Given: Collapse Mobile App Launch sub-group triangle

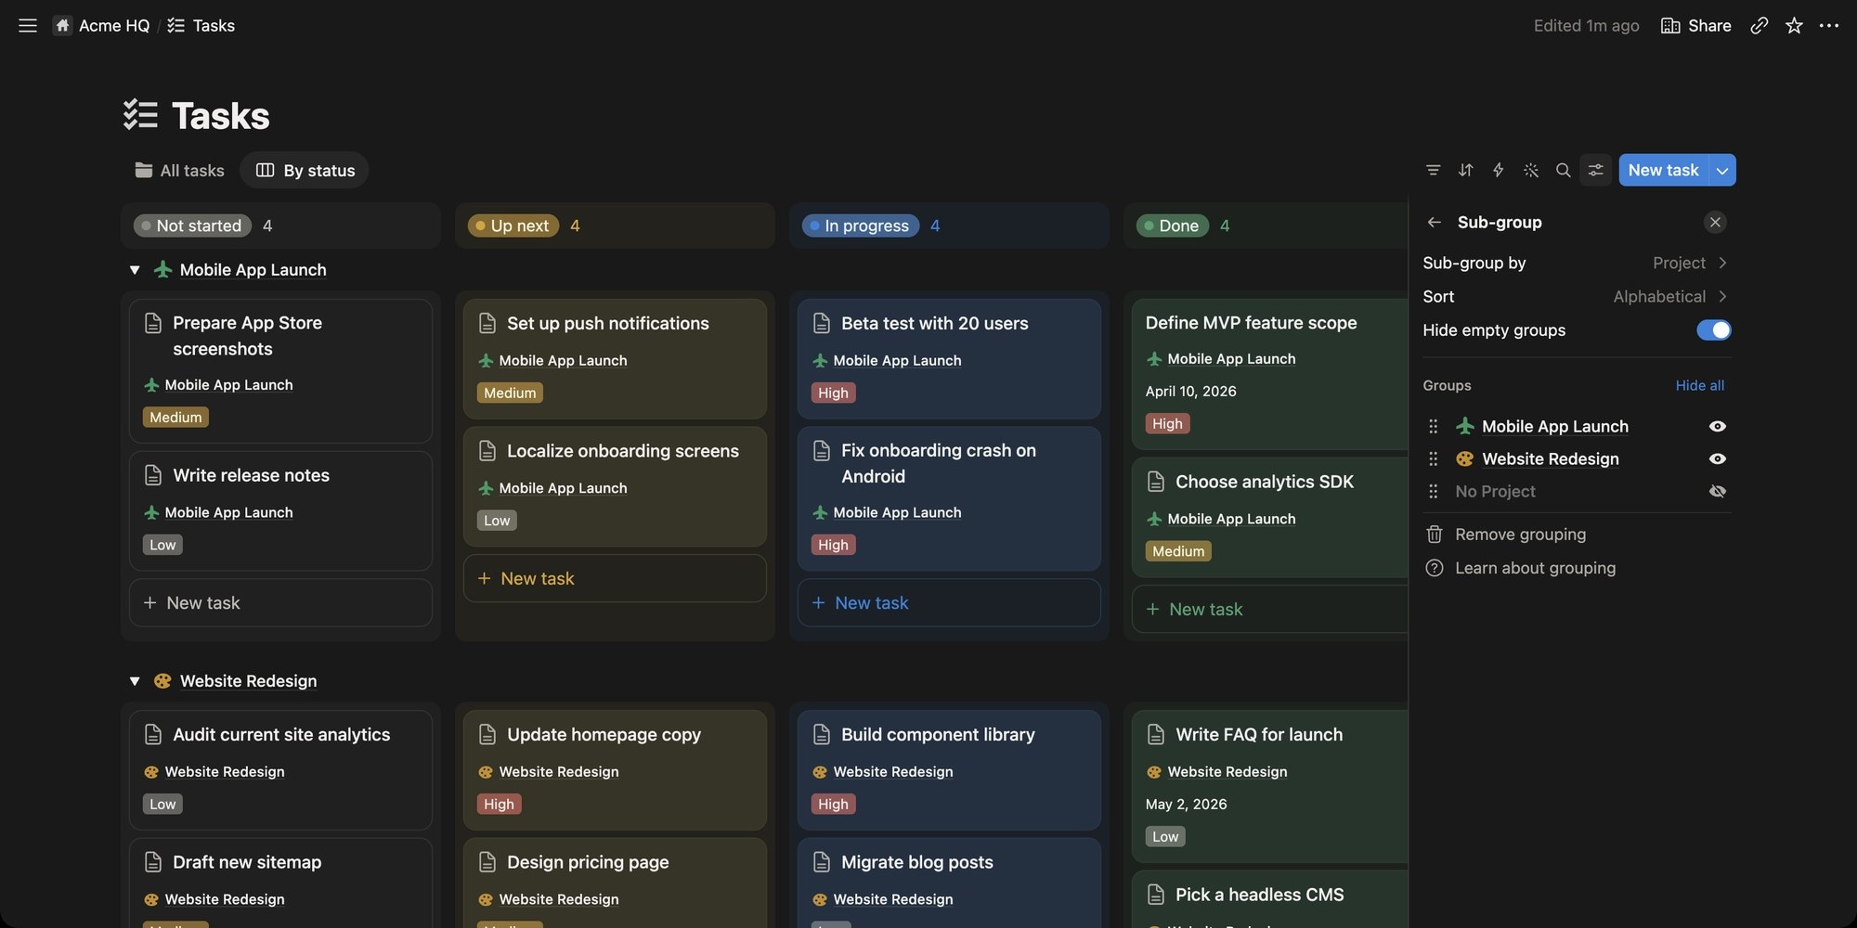Looking at the screenshot, I should [x=135, y=270].
